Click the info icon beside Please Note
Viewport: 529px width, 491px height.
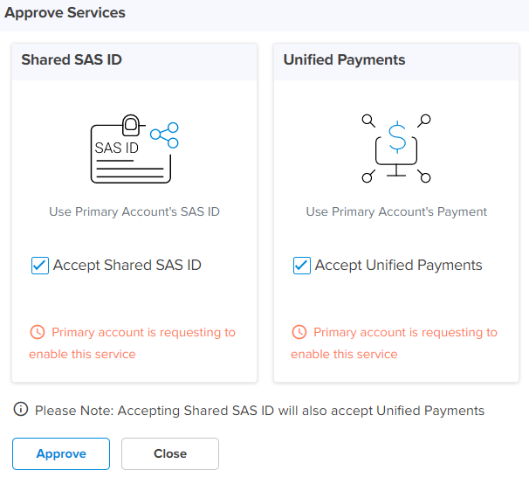[x=21, y=410]
